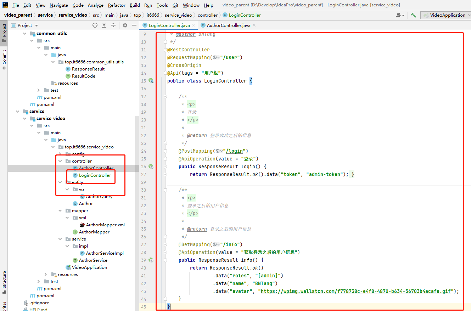The image size is (471, 311).
Task: Open the Git menu
Action: pyautogui.click(x=175, y=5)
